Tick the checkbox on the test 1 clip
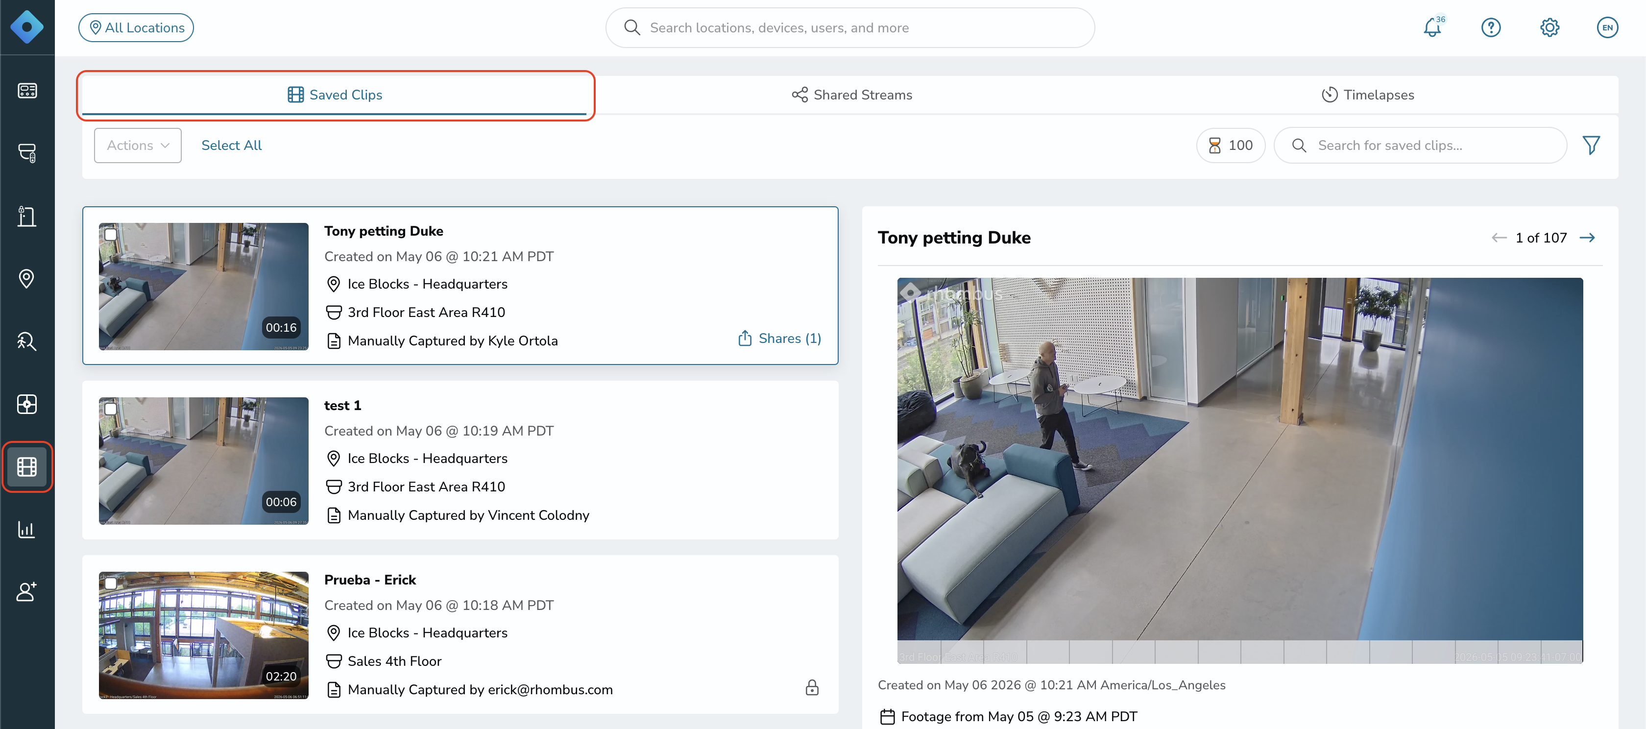Image resolution: width=1646 pixels, height=729 pixels. (x=111, y=409)
